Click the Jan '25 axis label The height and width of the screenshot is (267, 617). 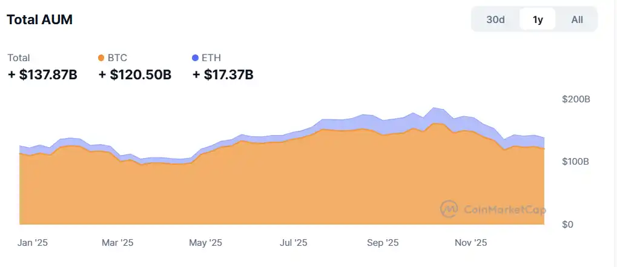click(x=33, y=243)
